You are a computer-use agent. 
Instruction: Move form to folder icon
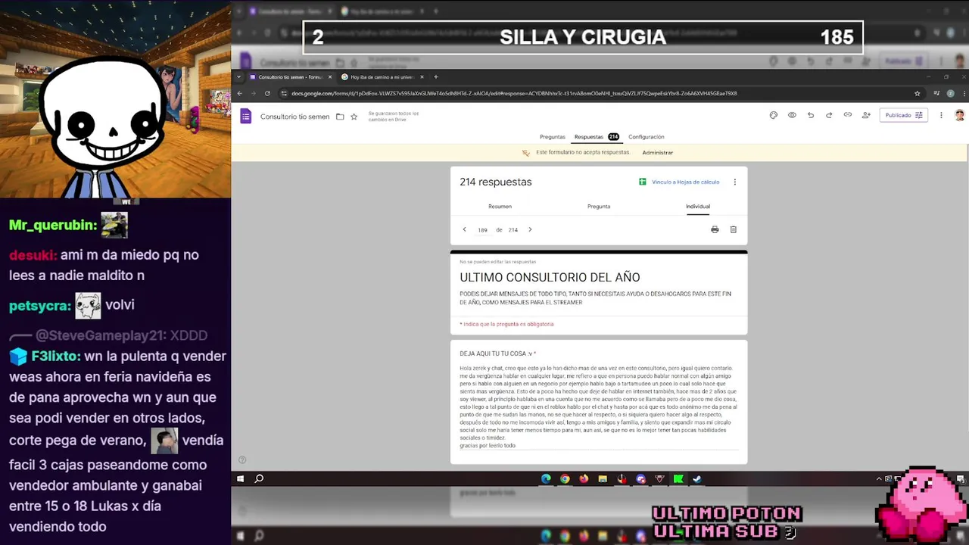point(340,117)
